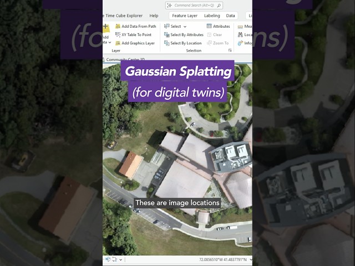Viewport: 355px width, 266px height.
Task: Click the Locate binoculars icon
Action: [x=240, y=34]
